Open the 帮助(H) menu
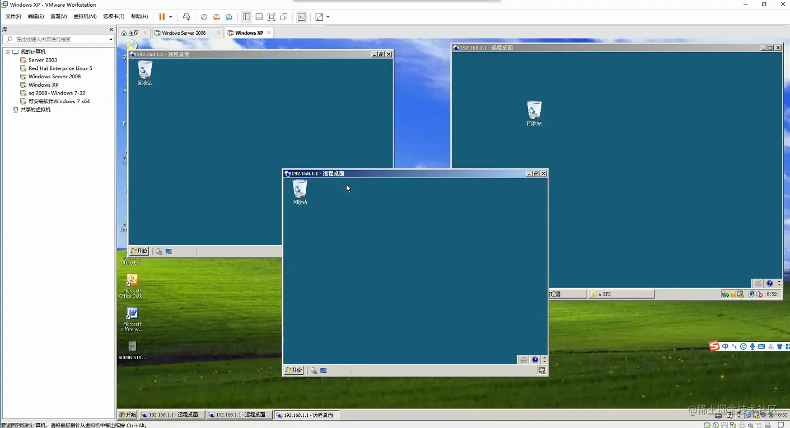Viewport: 790px width, 428px height. [x=139, y=17]
